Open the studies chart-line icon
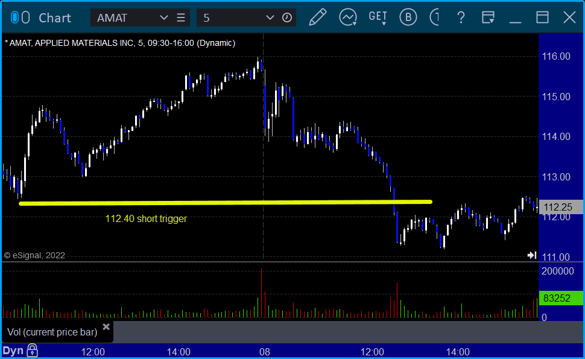 pyautogui.click(x=348, y=17)
